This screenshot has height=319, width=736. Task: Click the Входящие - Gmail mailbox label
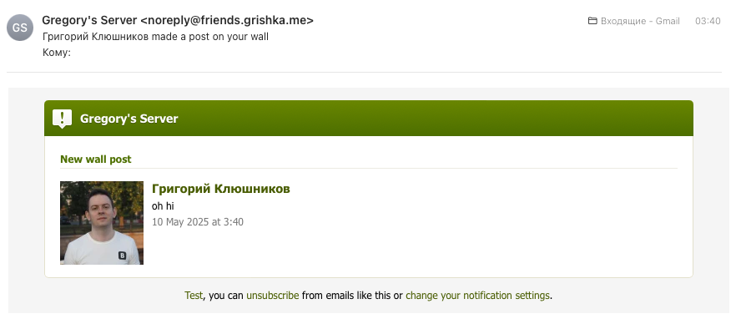point(640,21)
